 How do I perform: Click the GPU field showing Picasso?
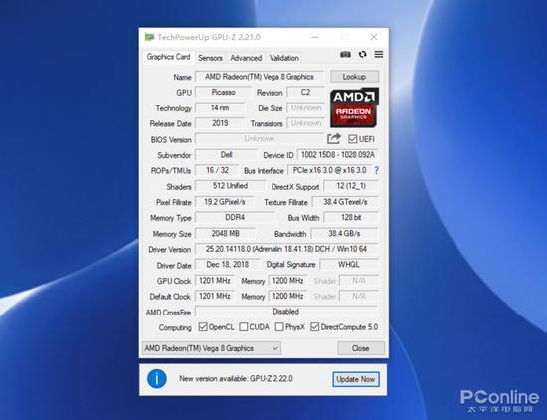point(223,92)
